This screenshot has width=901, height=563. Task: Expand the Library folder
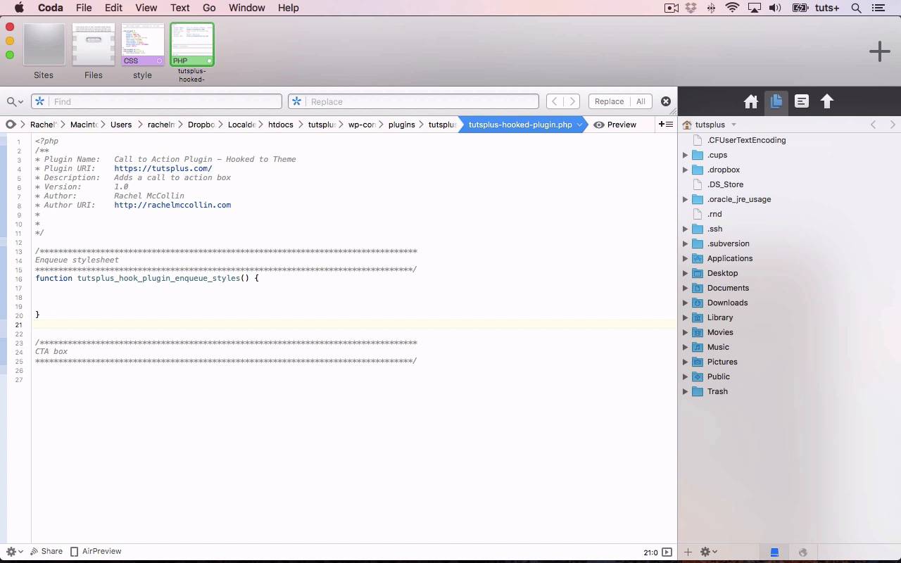685,317
